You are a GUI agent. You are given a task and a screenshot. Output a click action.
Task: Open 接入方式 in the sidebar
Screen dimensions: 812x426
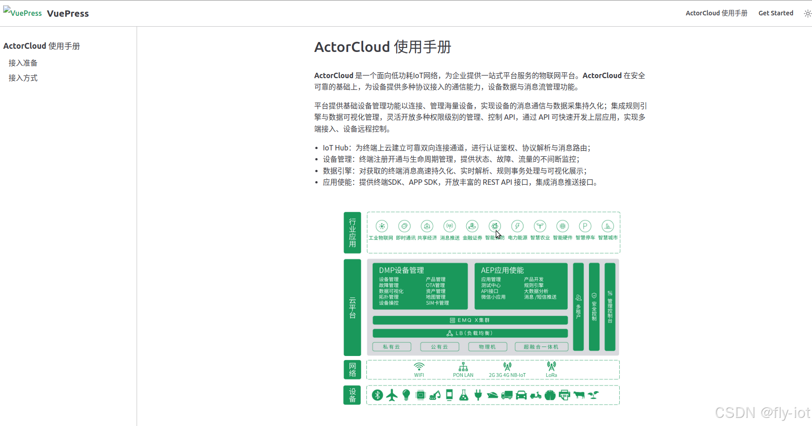pos(23,78)
